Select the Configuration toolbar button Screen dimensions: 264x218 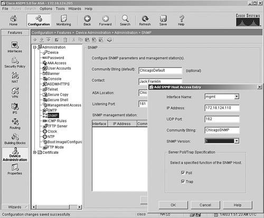pos(39,20)
